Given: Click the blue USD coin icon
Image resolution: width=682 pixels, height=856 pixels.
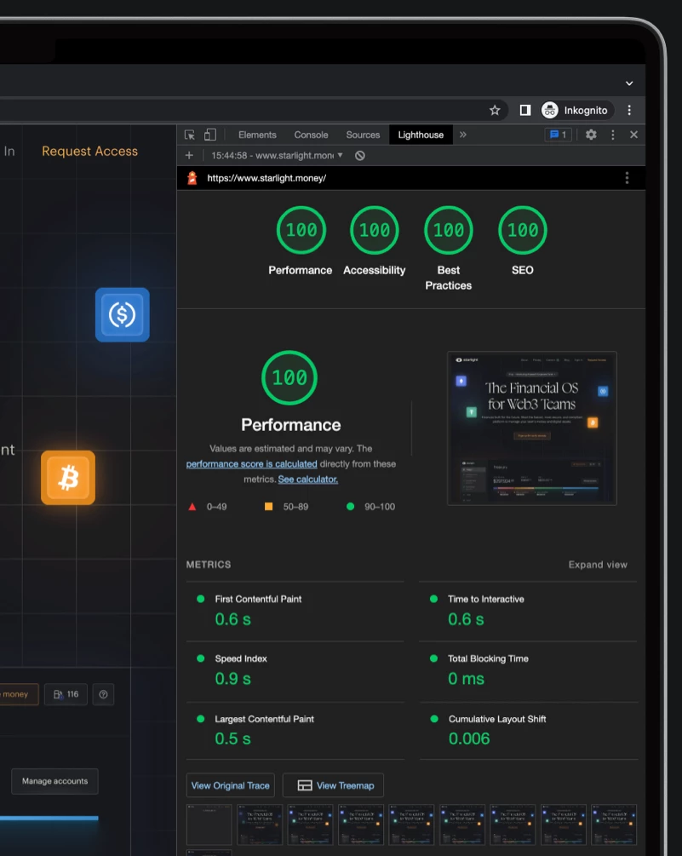Looking at the screenshot, I should click(123, 315).
